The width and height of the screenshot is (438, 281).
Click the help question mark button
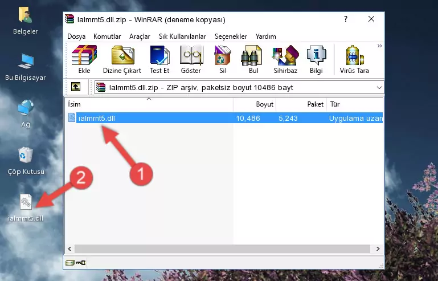(346, 19)
